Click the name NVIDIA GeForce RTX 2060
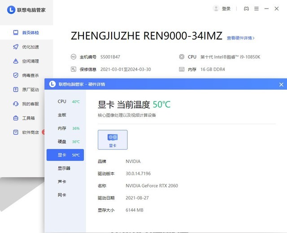The image size is (287, 233). (x=152, y=186)
